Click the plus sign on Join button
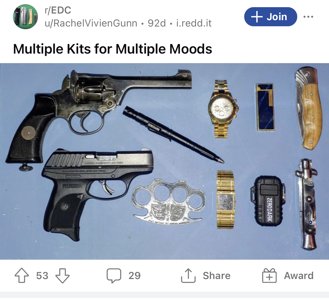This screenshot has height=300, width=329. pos(257,17)
